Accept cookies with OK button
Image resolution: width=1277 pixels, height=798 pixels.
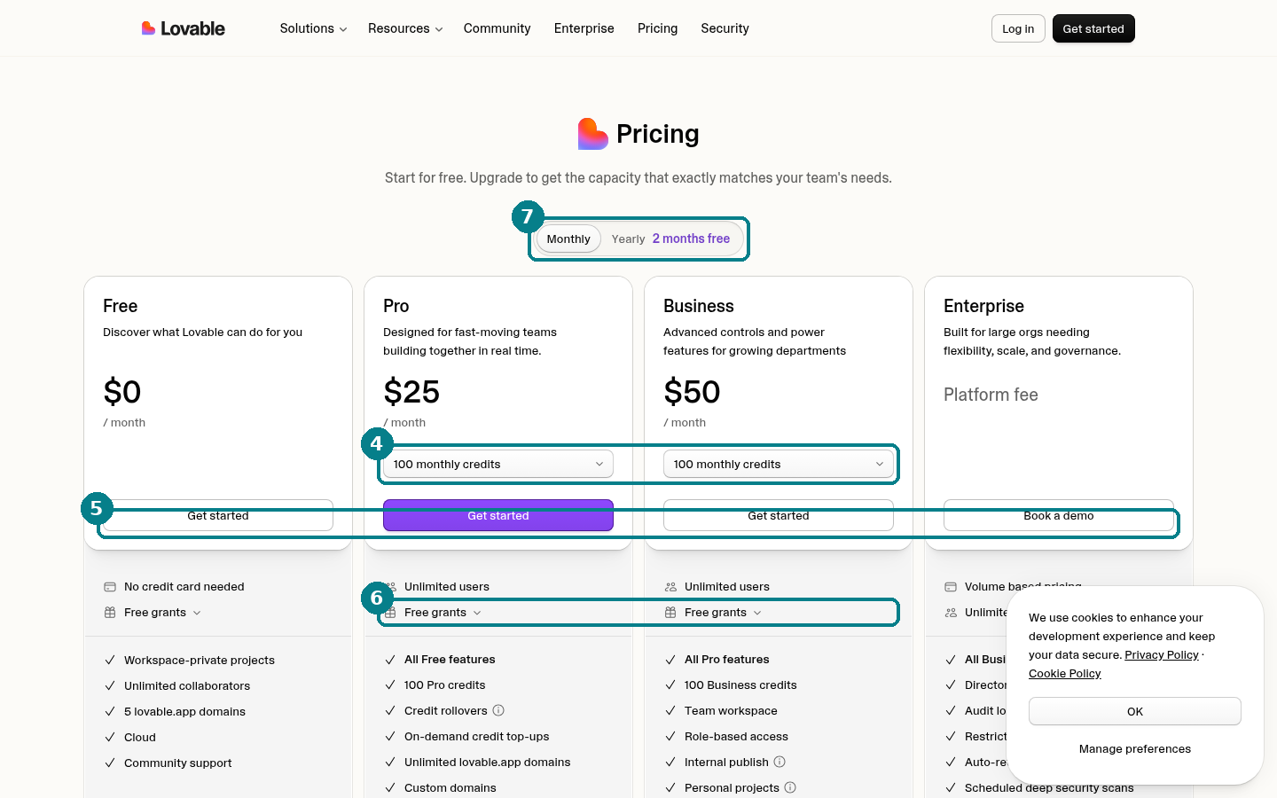pos(1135,711)
